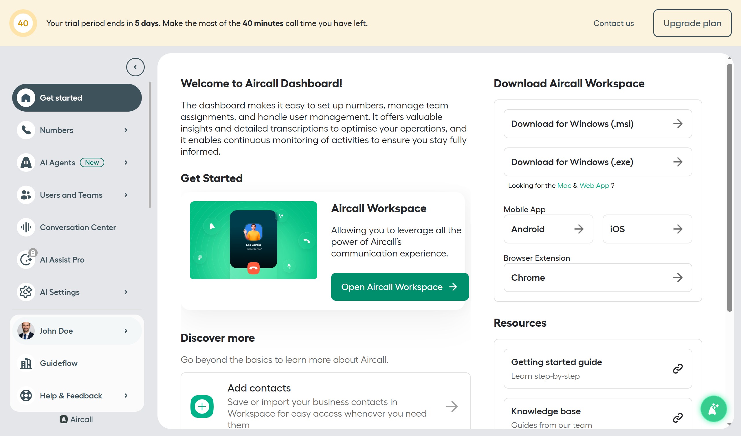Click the Discover more heading
741x436 pixels.
click(x=218, y=338)
